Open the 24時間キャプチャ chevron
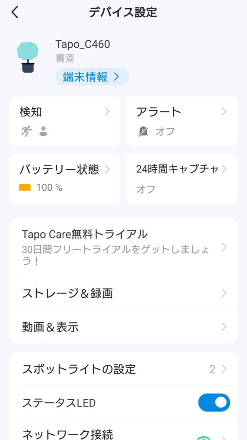The height and width of the screenshot is (440, 247). (x=224, y=169)
